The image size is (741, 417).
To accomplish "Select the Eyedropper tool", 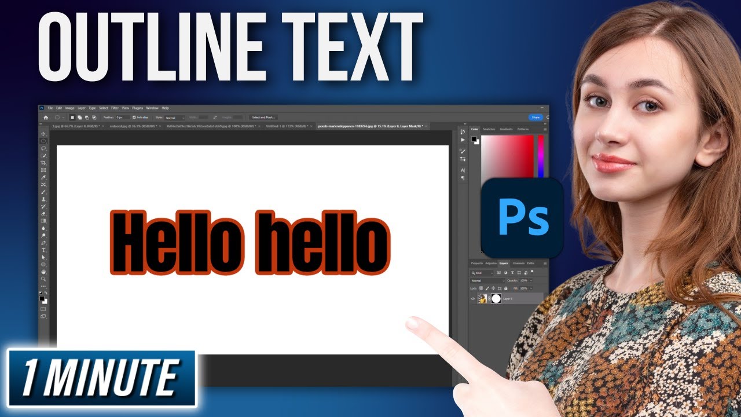I will (x=43, y=177).
